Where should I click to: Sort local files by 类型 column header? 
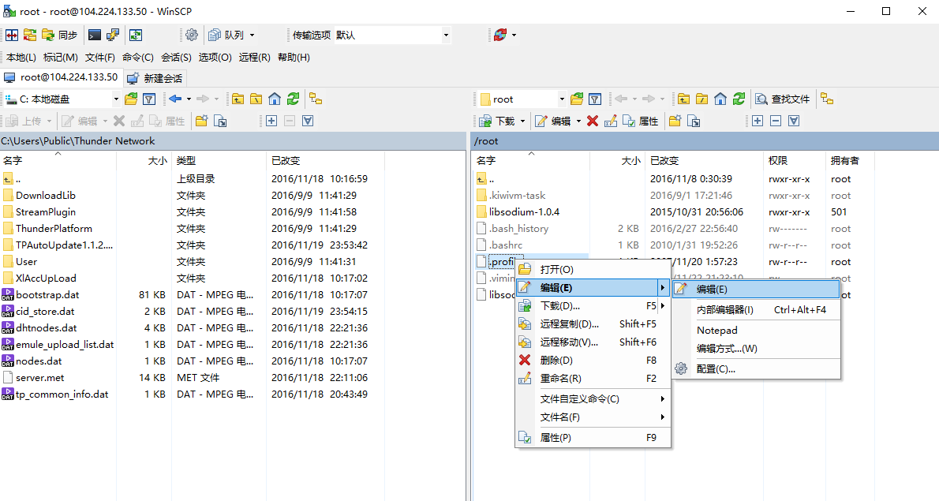pyautogui.click(x=219, y=160)
